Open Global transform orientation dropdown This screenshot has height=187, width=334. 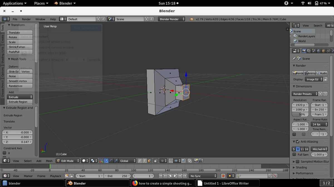128,161
